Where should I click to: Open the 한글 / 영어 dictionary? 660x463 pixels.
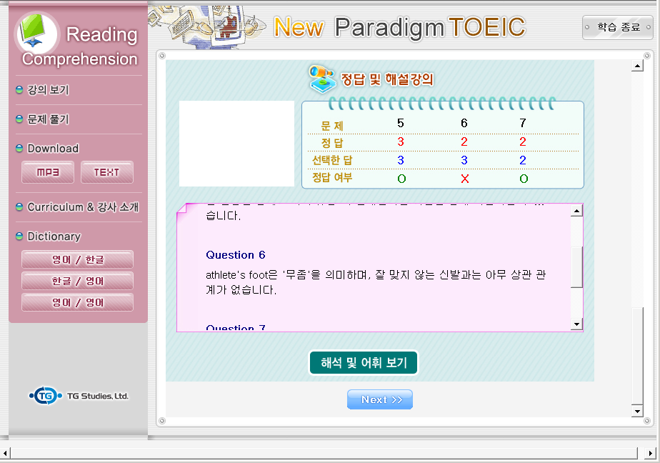click(x=77, y=281)
